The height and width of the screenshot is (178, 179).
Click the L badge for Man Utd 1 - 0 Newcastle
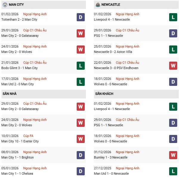pyautogui.click(x=173, y=171)
